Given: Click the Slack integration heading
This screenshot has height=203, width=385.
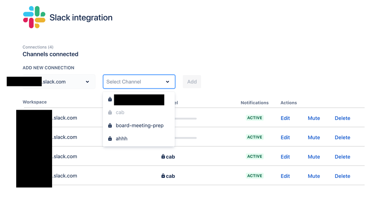Looking at the screenshot, I should tap(81, 17).
